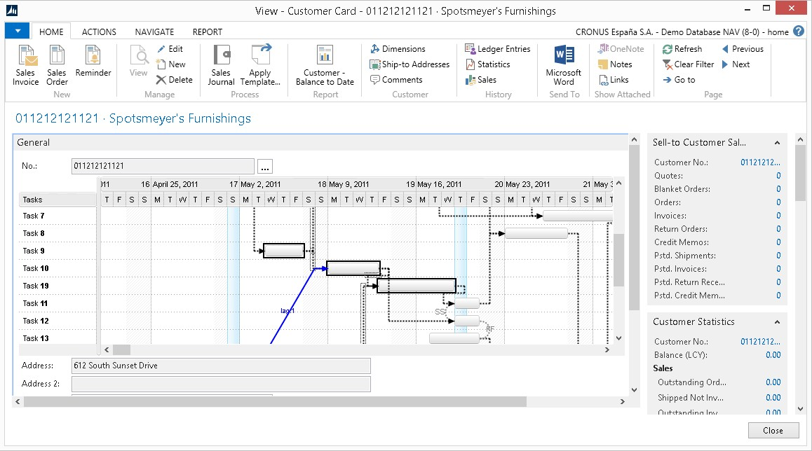
Task: Click the help question mark icon
Action: pos(799,32)
